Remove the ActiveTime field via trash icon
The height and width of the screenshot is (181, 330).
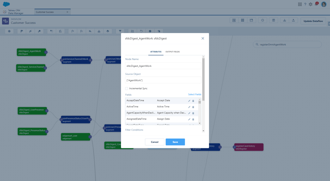pyautogui.click(x=193, y=107)
